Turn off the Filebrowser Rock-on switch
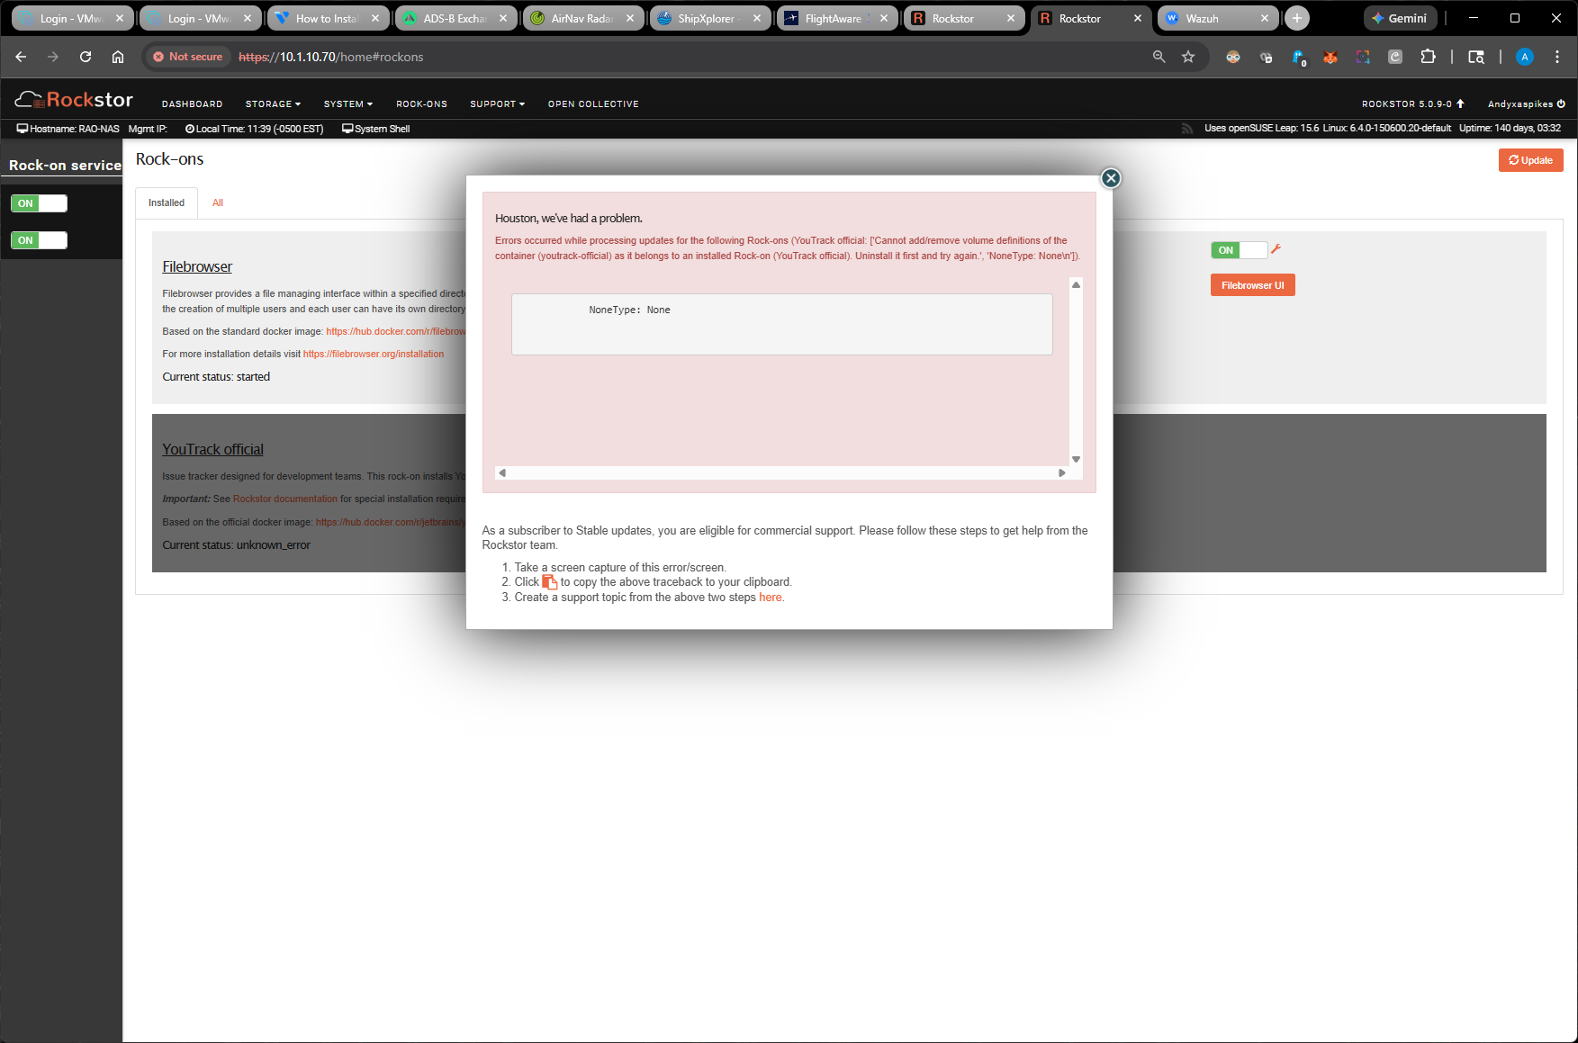The height and width of the screenshot is (1043, 1578). (1239, 250)
